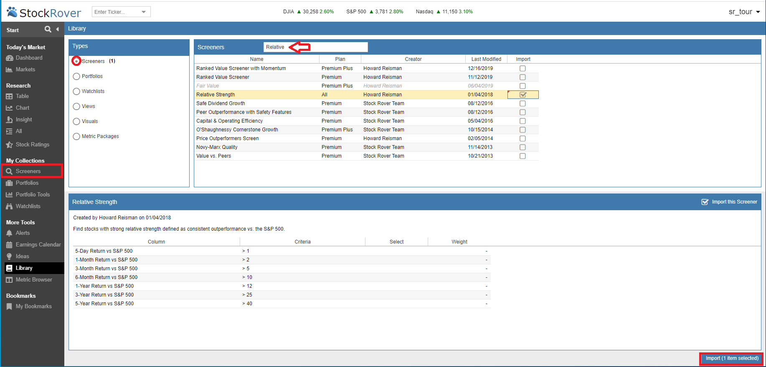Viewport: 766px width, 367px height.
Task: Select Capital & Operating Efficiency row
Action: click(x=366, y=121)
